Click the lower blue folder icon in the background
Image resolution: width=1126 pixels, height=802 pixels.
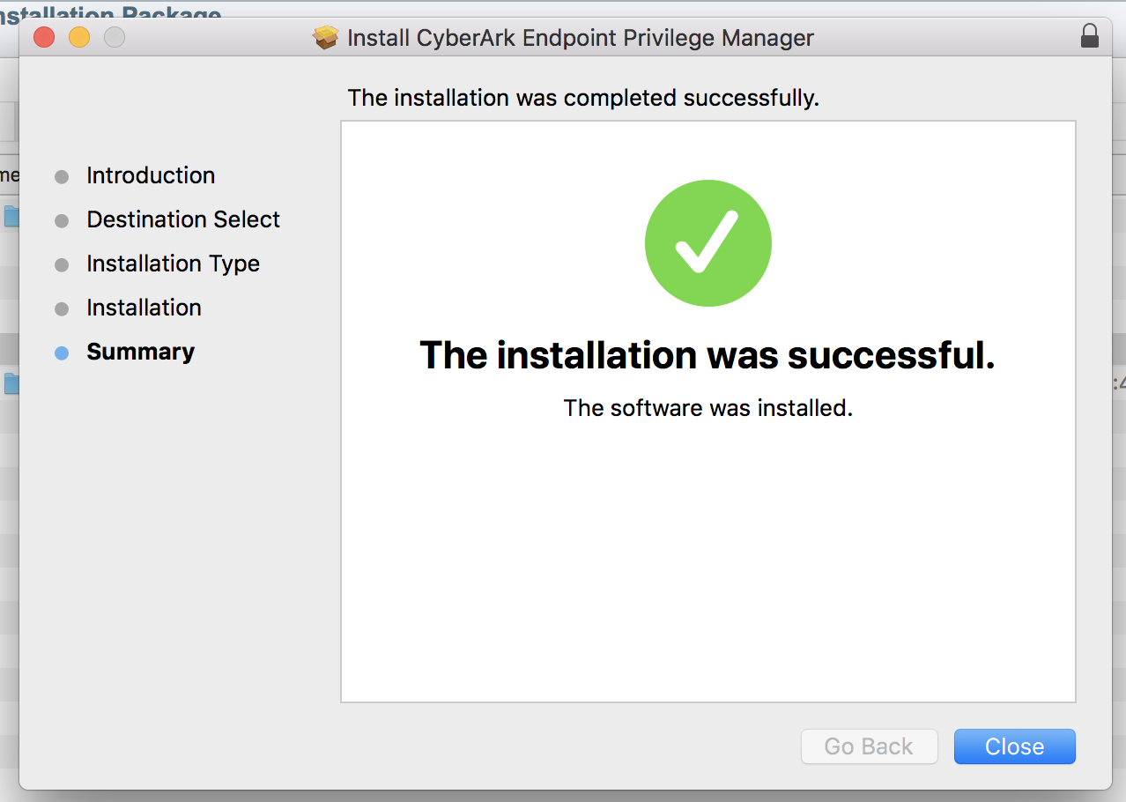click(11, 383)
